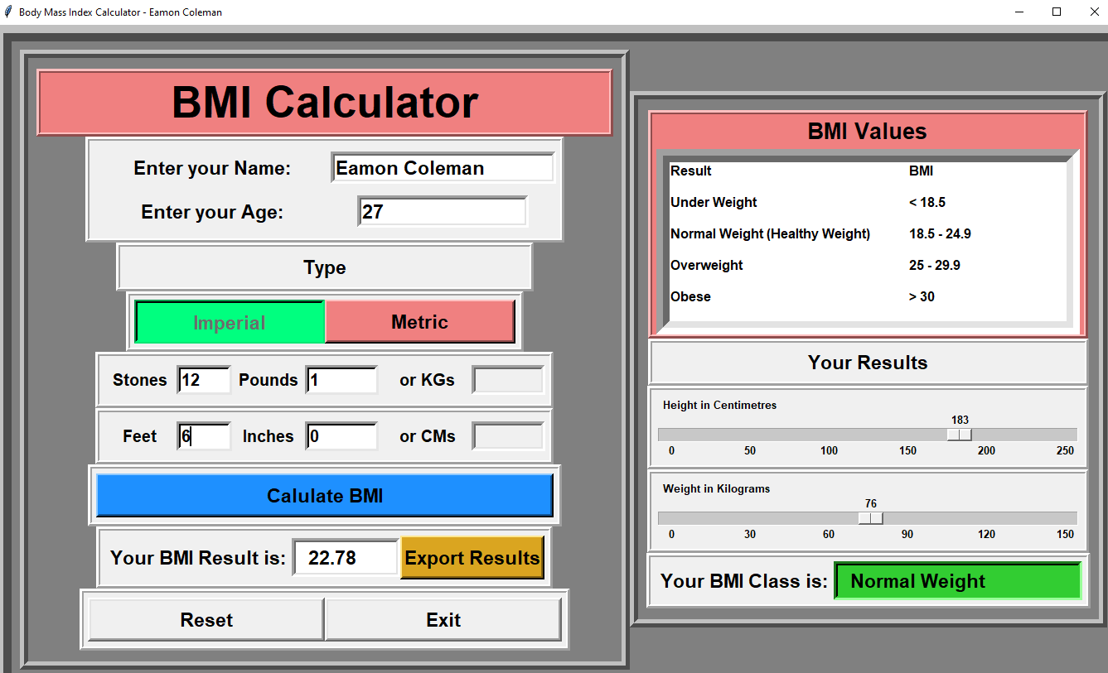Image resolution: width=1108 pixels, height=673 pixels.
Task: Click the Pounds input box
Action: pos(341,379)
